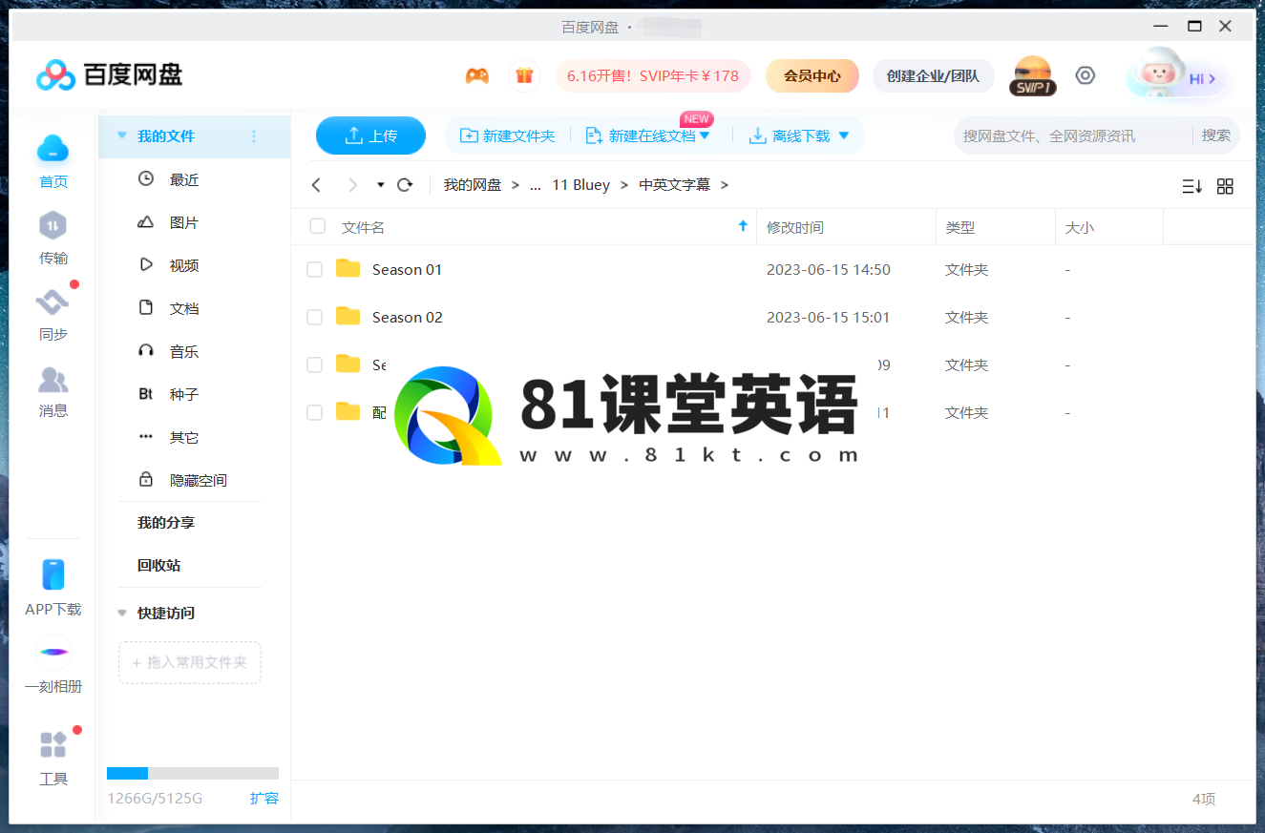The width and height of the screenshot is (1265, 833).
Task: Collapse 快捷访问 section
Action: [121, 613]
